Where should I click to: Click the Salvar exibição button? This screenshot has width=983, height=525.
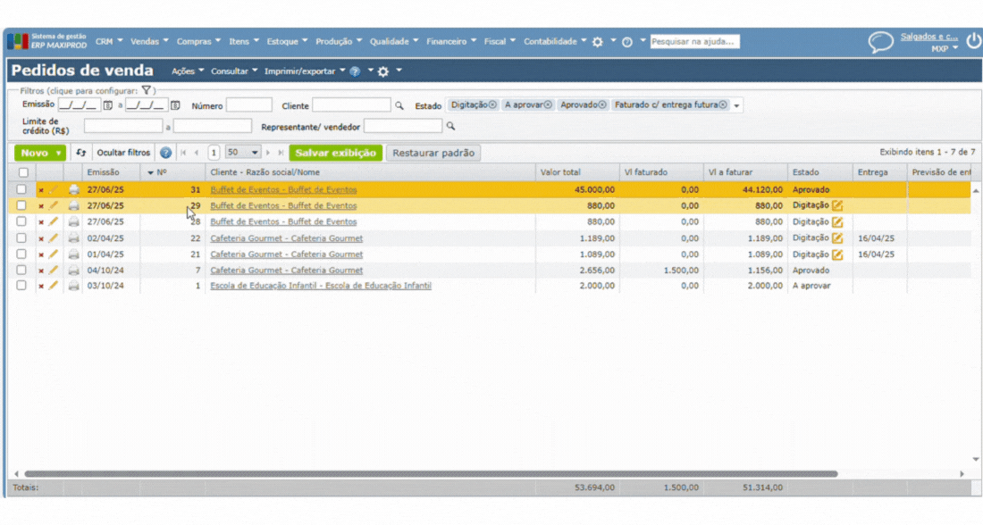pos(335,153)
